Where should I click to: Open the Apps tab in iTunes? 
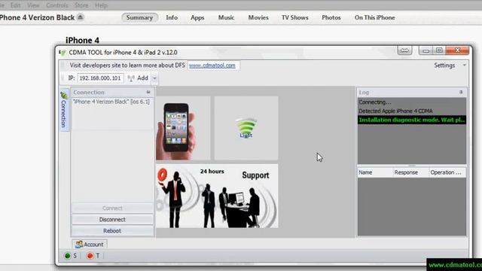(x=197, y=17)
